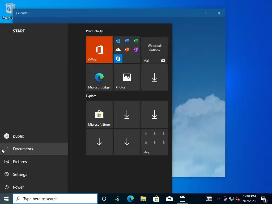Open Documents from the Start menu
Image resolution: width=272 pixels, height=204 pixels.
[x=34, y=149]
